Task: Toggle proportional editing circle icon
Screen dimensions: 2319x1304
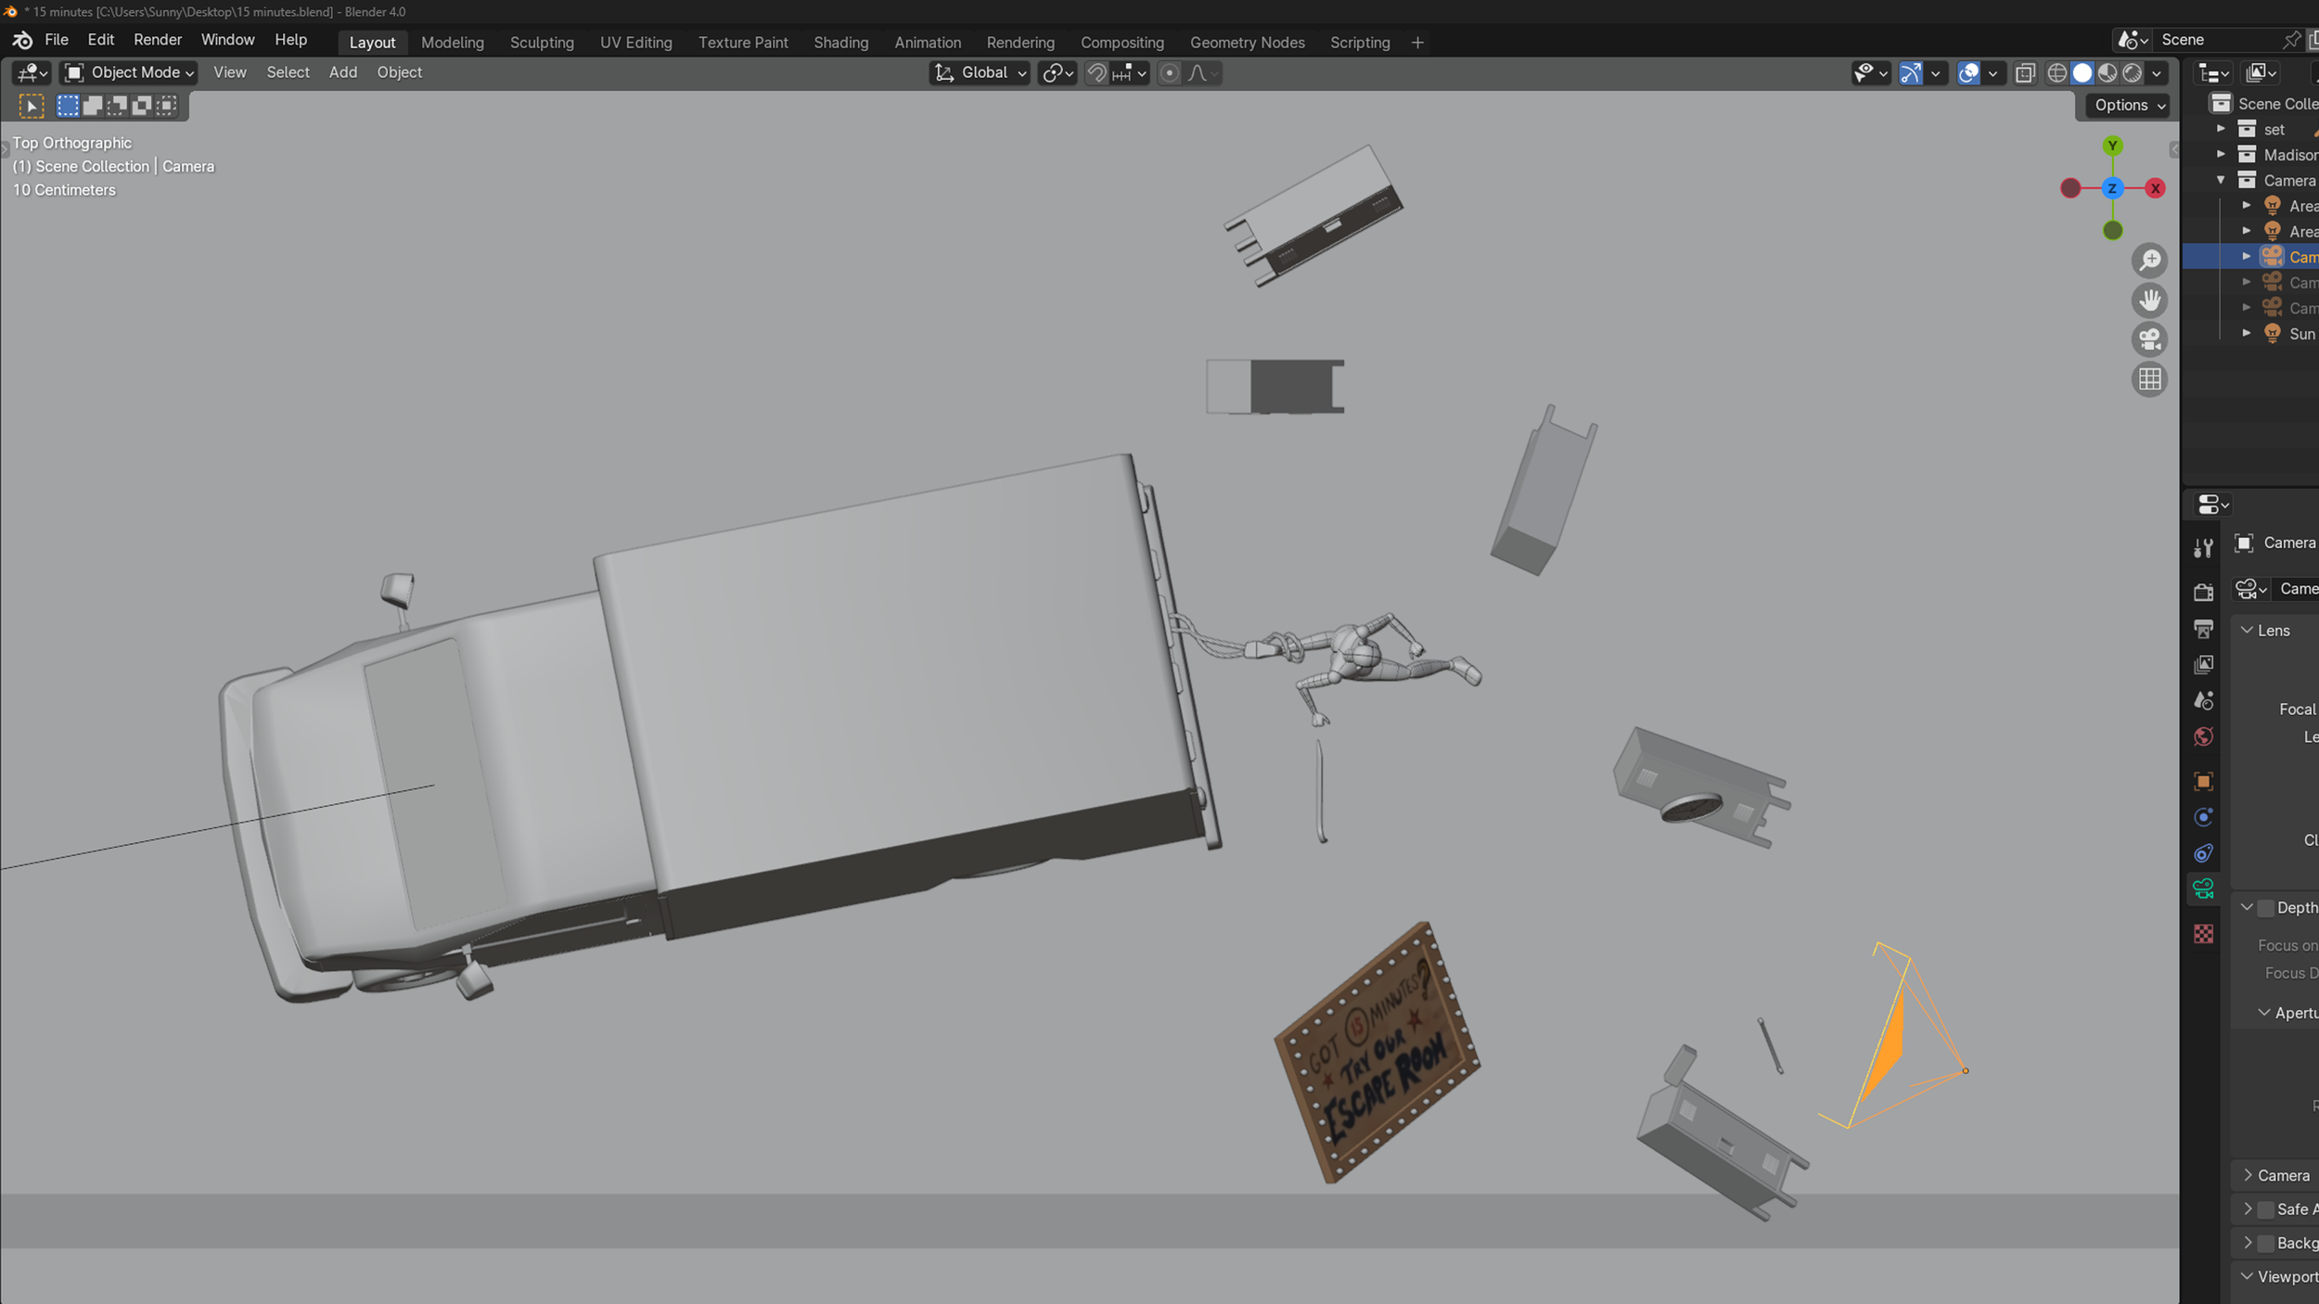Action: tap(1170, 73)
